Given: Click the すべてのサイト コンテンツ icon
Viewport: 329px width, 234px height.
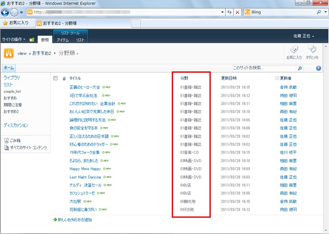Looking at the screenshot, I should coord(6,148).
